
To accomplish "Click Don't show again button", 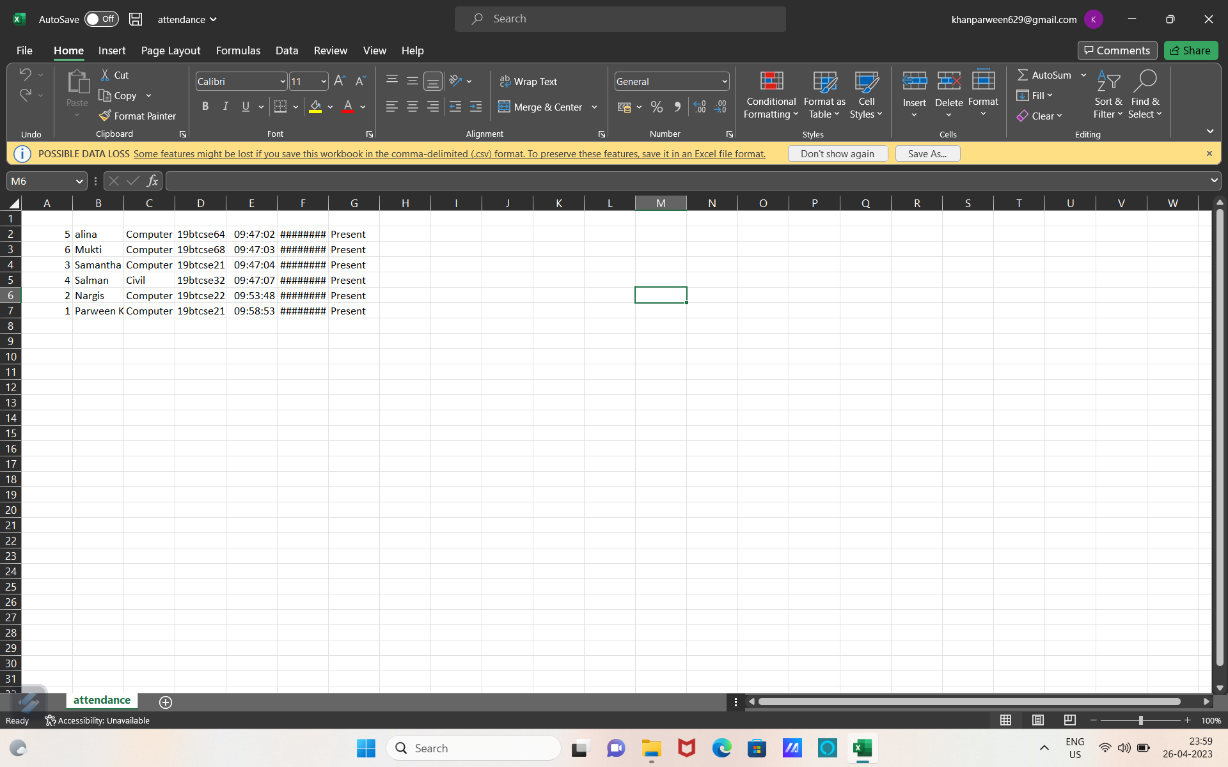I will coord(837,153).
